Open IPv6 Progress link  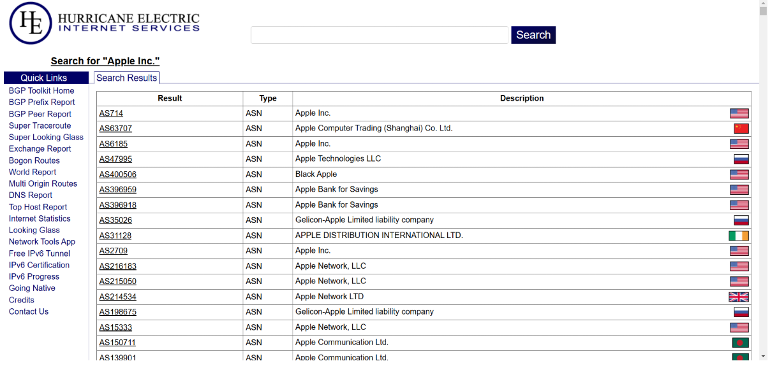34,276
